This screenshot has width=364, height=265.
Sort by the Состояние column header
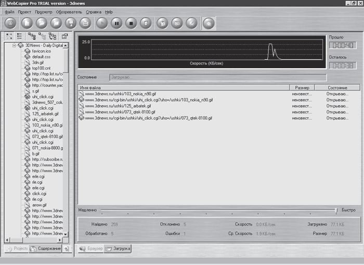(x=337, y=87)
